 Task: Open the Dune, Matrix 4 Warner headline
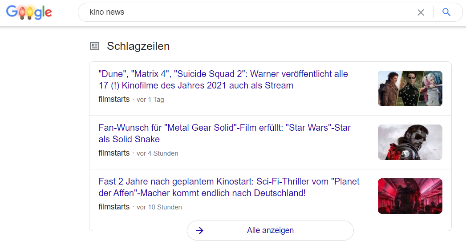click(223, 80)
